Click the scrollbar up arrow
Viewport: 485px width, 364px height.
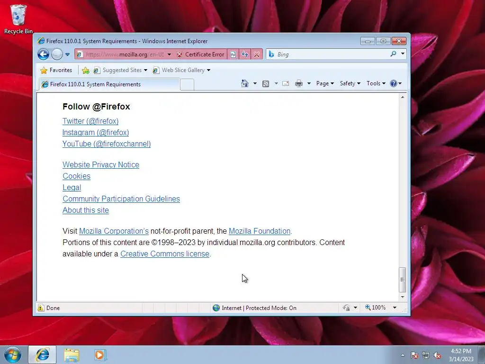click(x=403, y=97)
